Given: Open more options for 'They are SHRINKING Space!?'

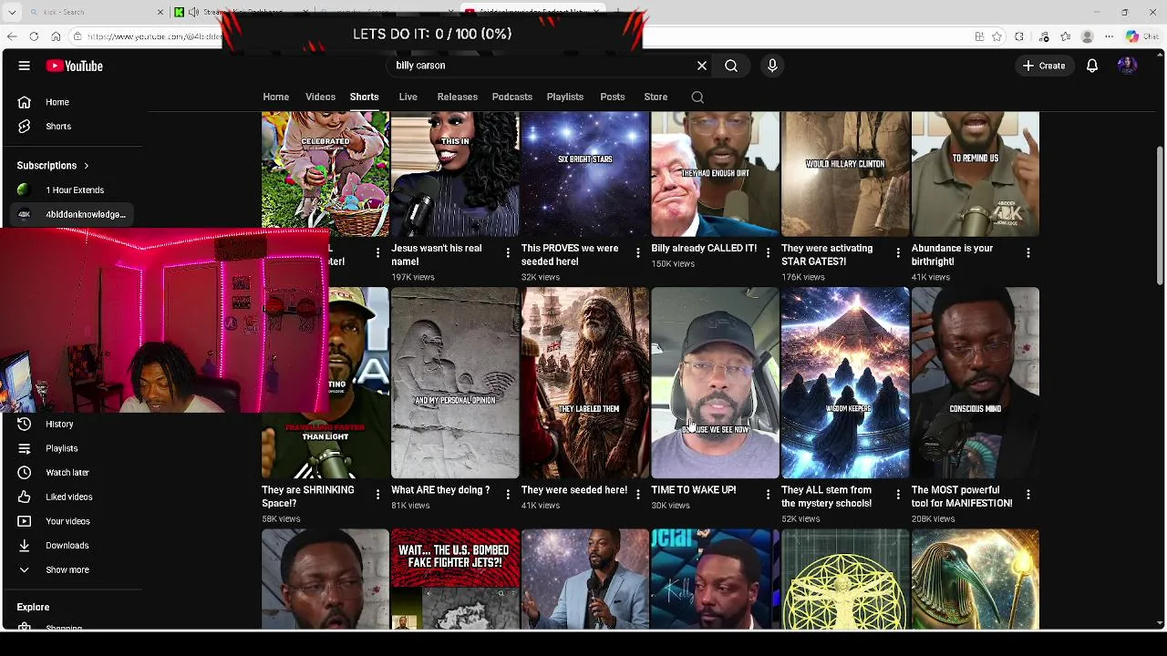Looking at the screenshot, I should (x=377, y=494).
